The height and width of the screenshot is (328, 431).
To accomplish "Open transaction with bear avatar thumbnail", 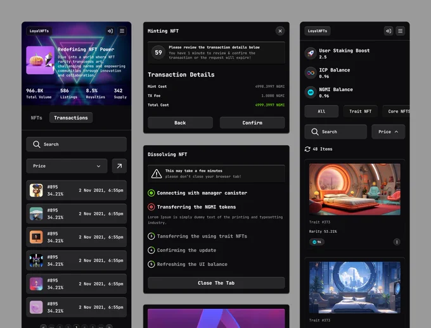I will point(77,190).
